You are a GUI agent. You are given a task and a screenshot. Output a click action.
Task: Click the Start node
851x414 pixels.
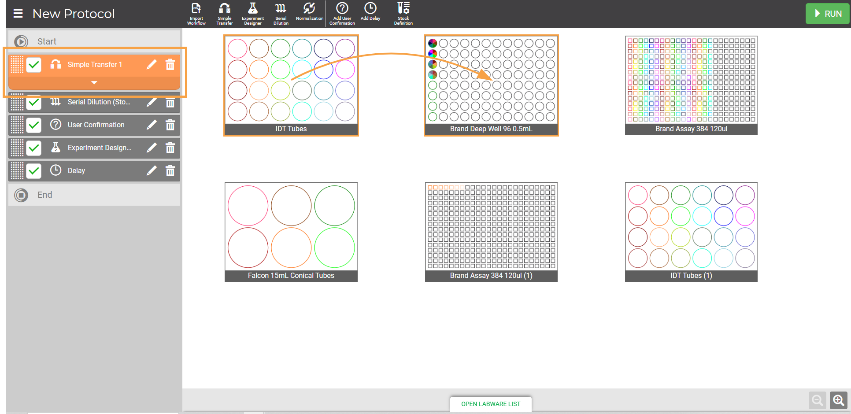94,41
